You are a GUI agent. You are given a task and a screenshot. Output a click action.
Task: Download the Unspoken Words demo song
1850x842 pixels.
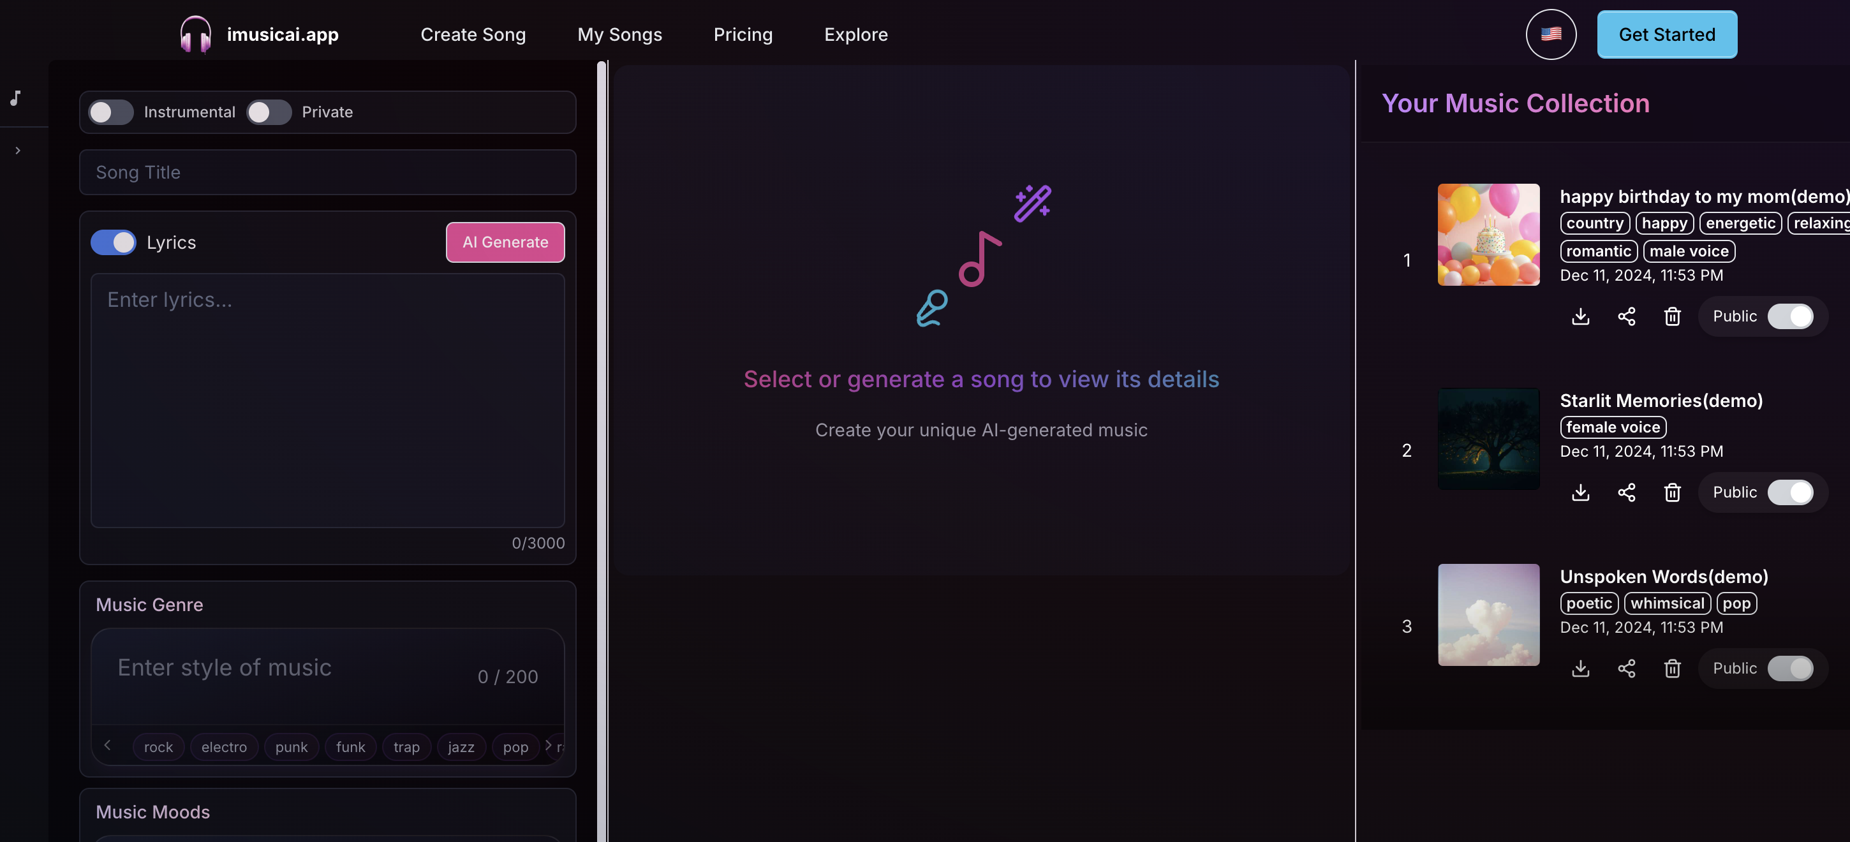point(1580,668)
